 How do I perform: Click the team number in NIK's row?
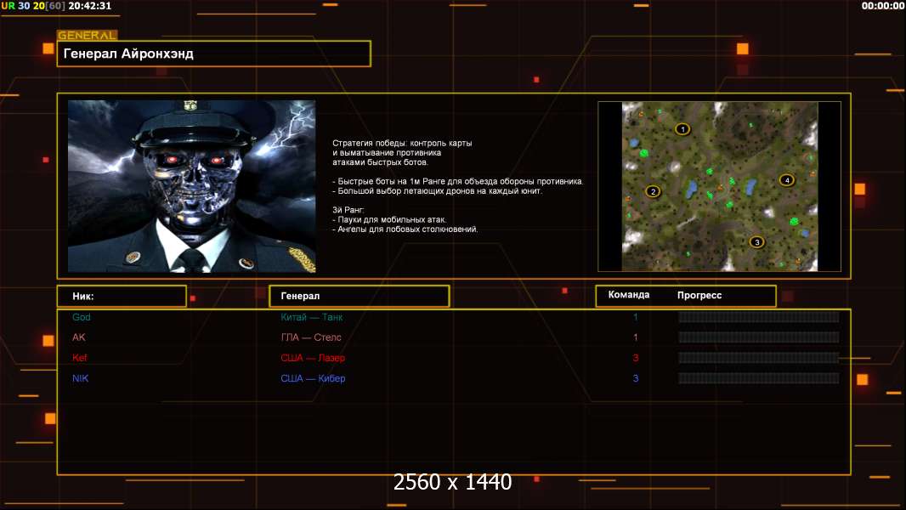(x=635, y=378)
